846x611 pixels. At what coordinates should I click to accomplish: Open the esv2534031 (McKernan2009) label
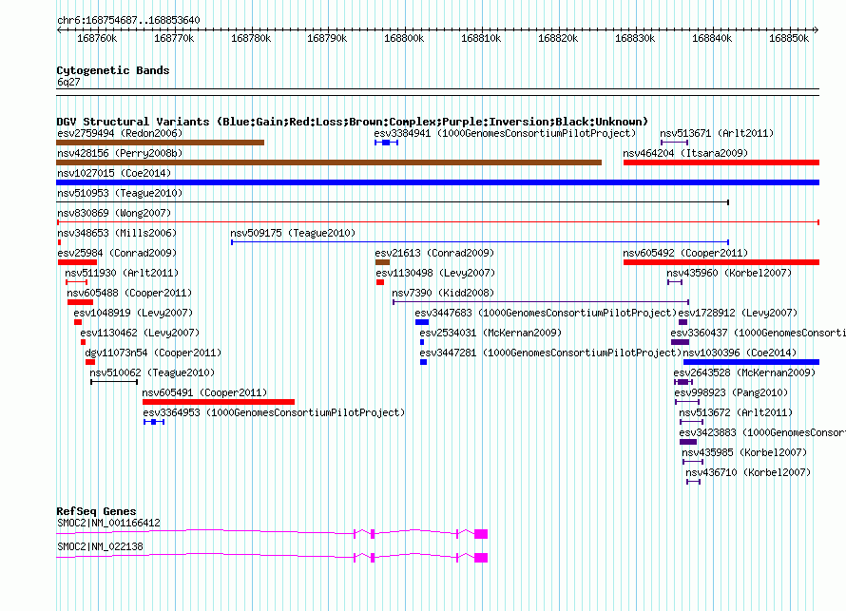[x=490, y=333]
